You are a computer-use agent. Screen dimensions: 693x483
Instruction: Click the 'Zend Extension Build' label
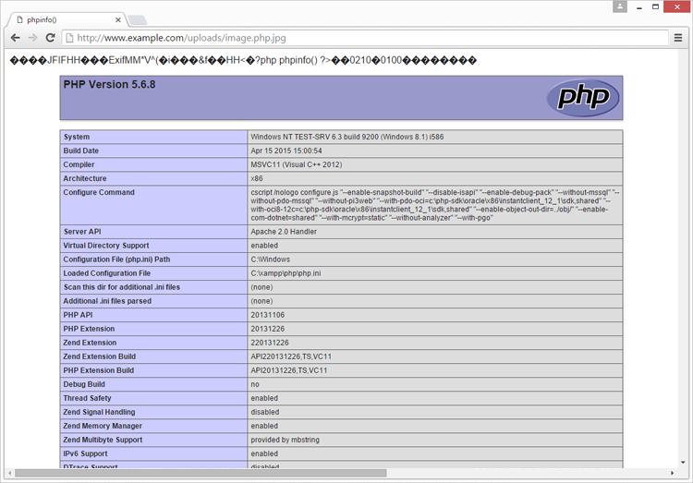pyautogui.click(x=100, y=356)
